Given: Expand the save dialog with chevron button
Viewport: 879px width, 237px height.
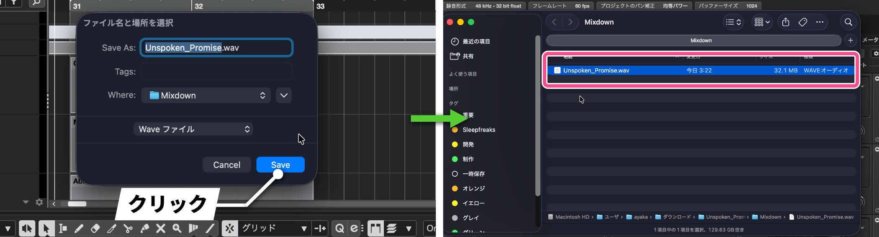Looking at the screenshot, I should (x=284, y=95).
